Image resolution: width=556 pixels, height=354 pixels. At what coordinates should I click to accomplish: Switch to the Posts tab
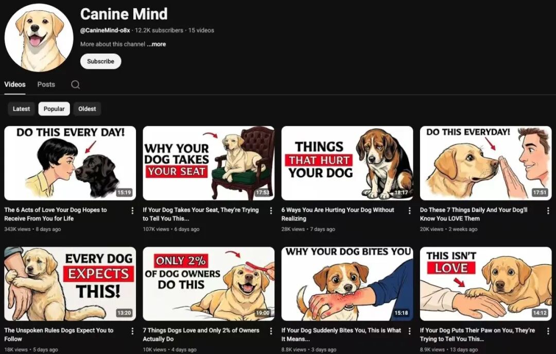[46, 84]
